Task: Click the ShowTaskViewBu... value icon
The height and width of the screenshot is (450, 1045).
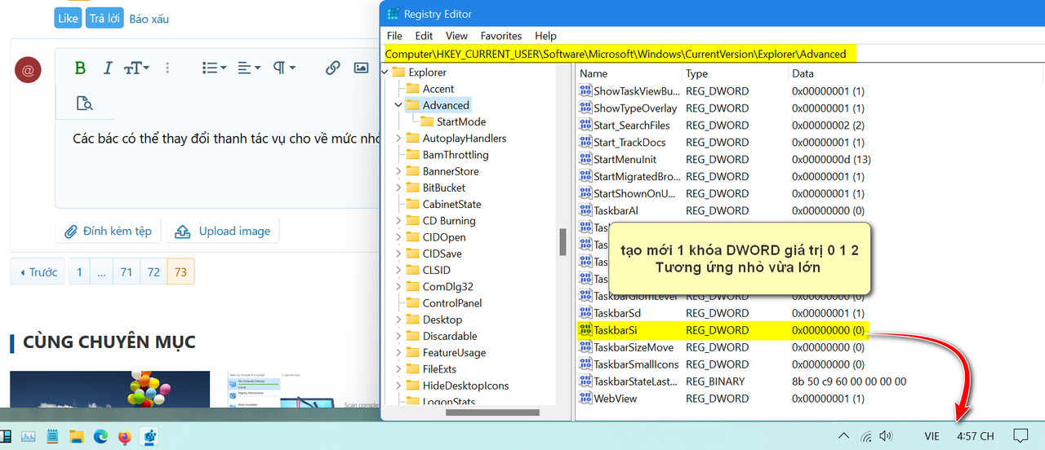Action: coord(585,91)
